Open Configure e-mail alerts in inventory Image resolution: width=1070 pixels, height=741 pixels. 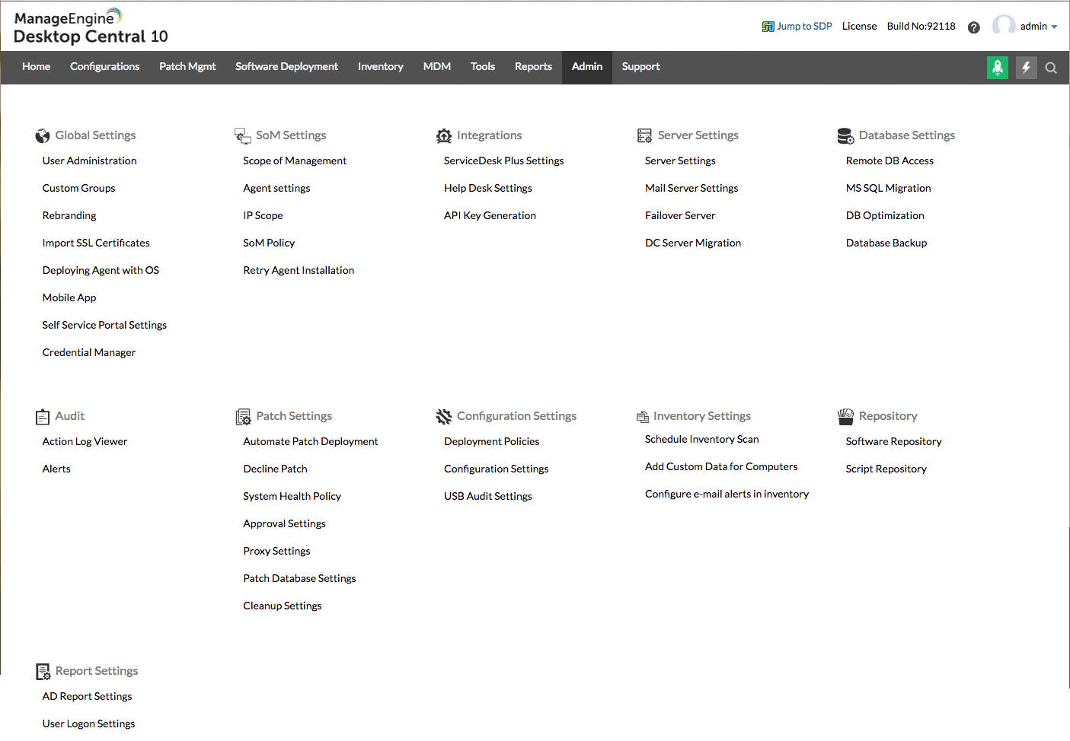click(727, 495)
